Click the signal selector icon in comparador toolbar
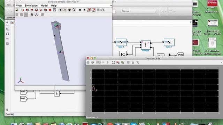The height and width of the screenshot is (125, 223). tap(137, 62)
